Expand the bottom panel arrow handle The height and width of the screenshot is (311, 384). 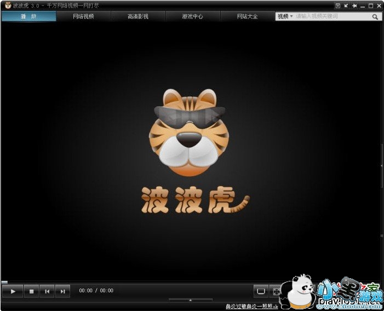click(x=191, y=300)
